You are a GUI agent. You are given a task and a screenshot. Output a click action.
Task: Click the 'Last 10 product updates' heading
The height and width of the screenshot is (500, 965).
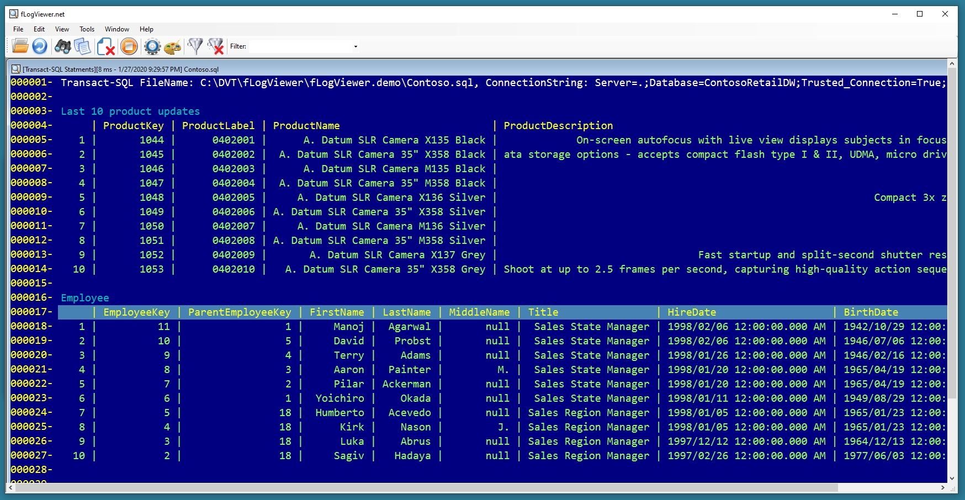click(130, 111)
